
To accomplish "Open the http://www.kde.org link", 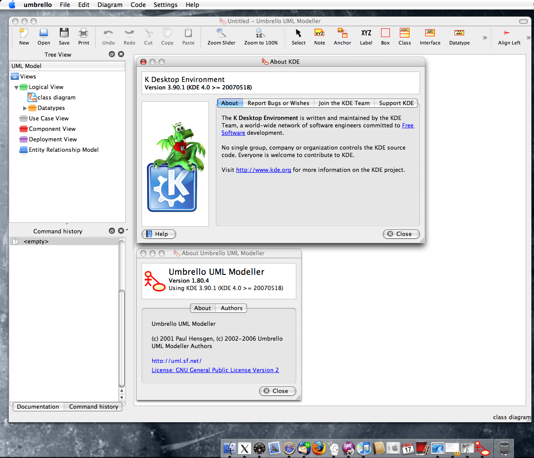I will coord(264,170).
